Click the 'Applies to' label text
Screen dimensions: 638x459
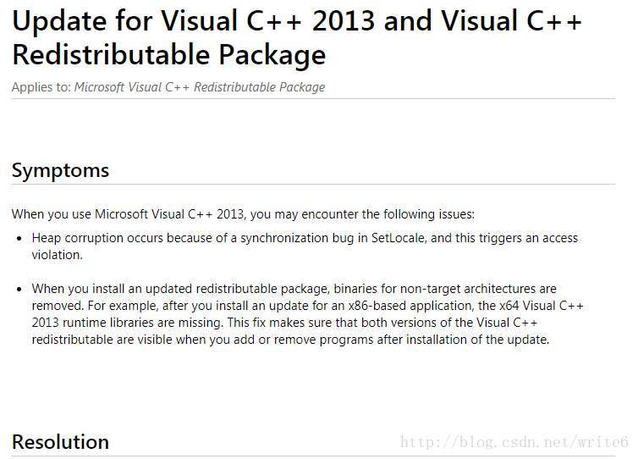[x=41, y=87]
